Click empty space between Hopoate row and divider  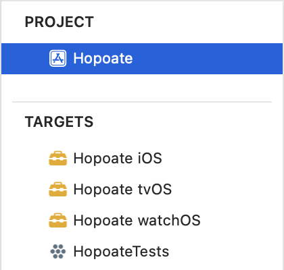142,87
